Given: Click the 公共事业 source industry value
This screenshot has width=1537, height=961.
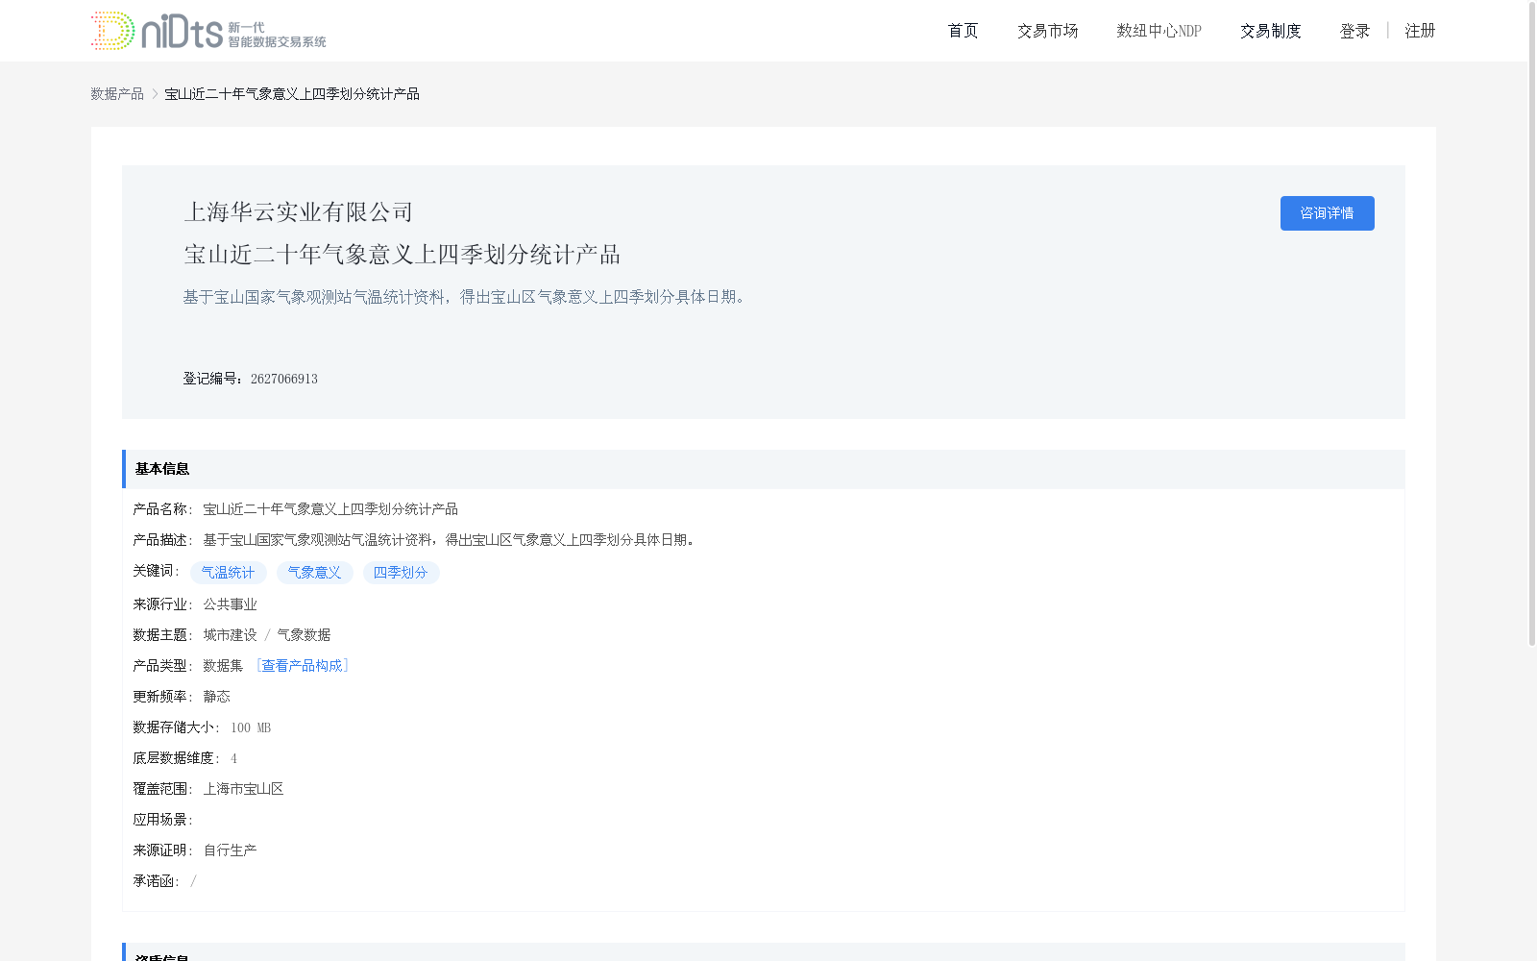Looking at the screenshot, I should click(x=230, y=604).
